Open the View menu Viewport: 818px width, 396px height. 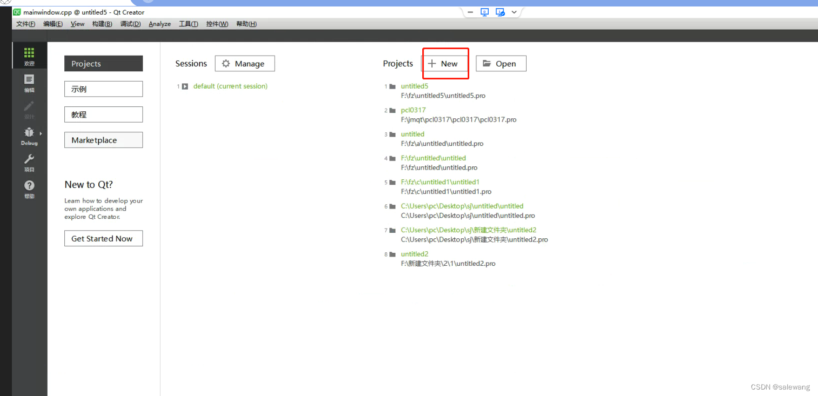click(78, 24)
